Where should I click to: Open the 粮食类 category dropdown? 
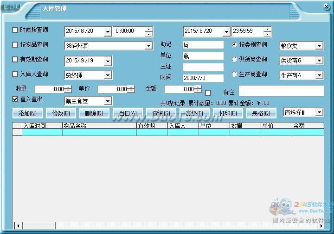[x=319, y=46]
